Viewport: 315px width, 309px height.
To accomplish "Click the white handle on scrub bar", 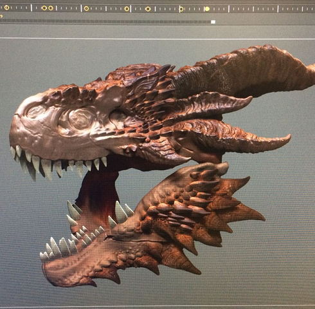I will [213, 22].
